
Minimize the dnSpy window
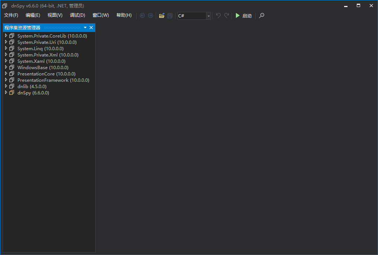point(346,6)
